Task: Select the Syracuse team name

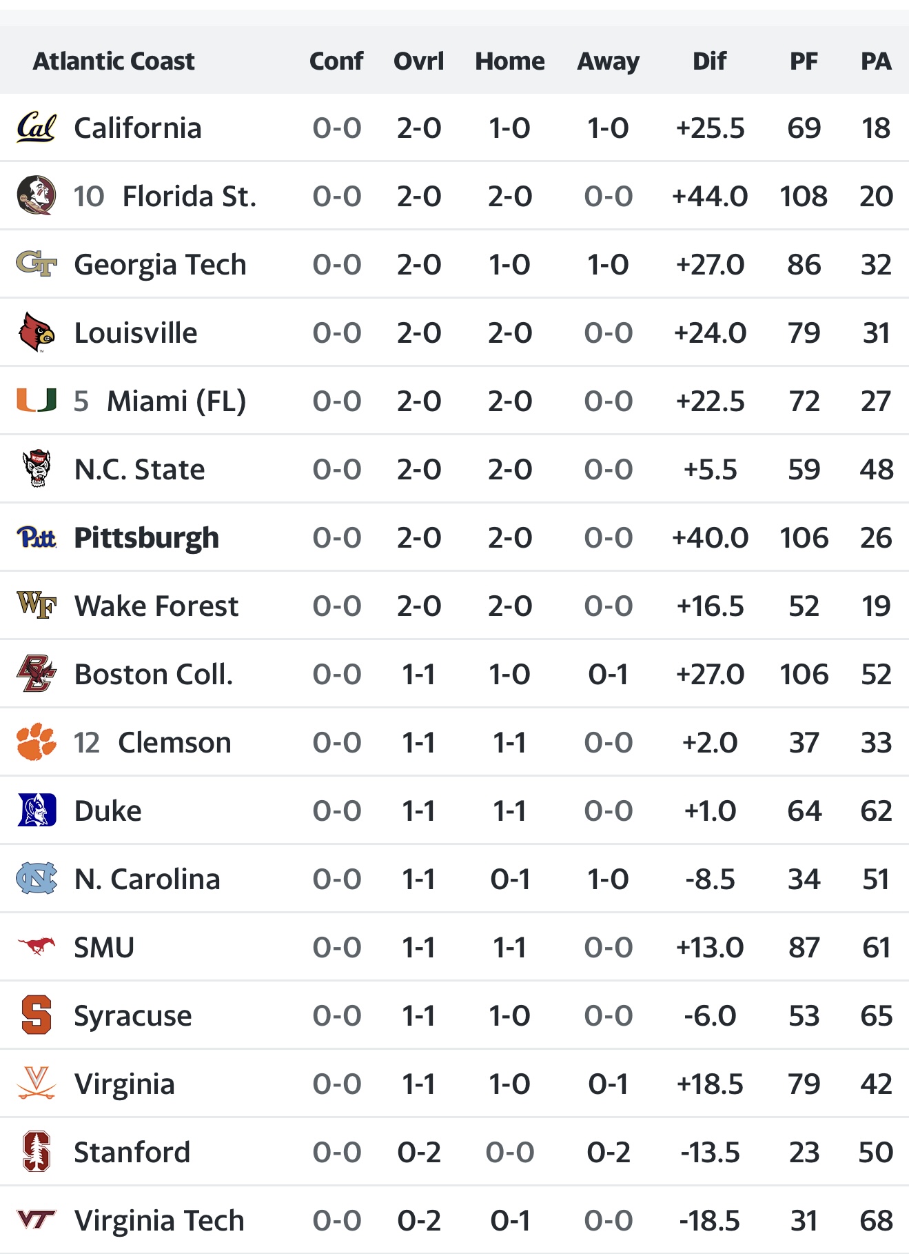Action: pos(133,1016)
